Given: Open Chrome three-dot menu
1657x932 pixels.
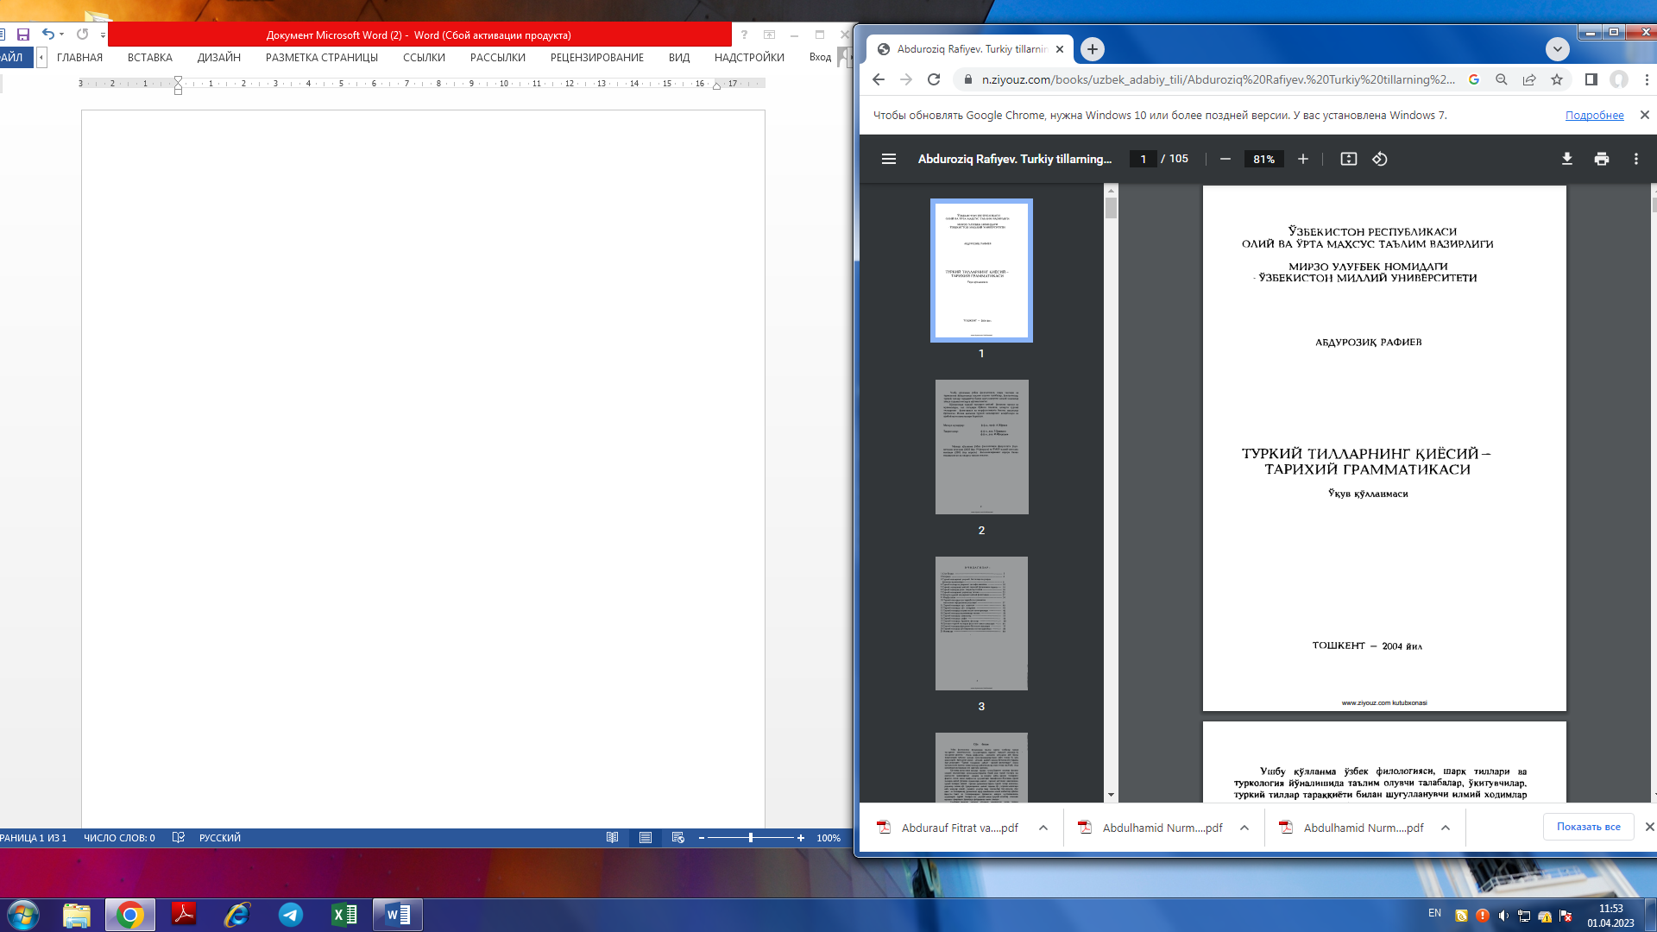Looking at the screenshot, I should pos(1647,79).
